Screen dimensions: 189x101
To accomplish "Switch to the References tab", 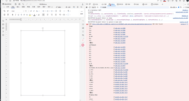I will coord(33,7).
